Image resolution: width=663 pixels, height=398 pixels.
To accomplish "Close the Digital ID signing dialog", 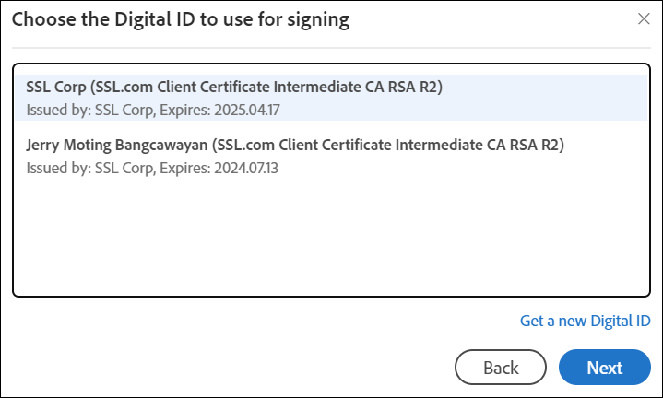I will 644,19.
